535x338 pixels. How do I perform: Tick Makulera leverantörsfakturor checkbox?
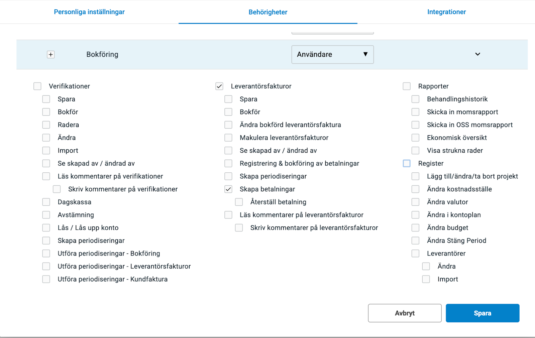click(x=228, y=138)
